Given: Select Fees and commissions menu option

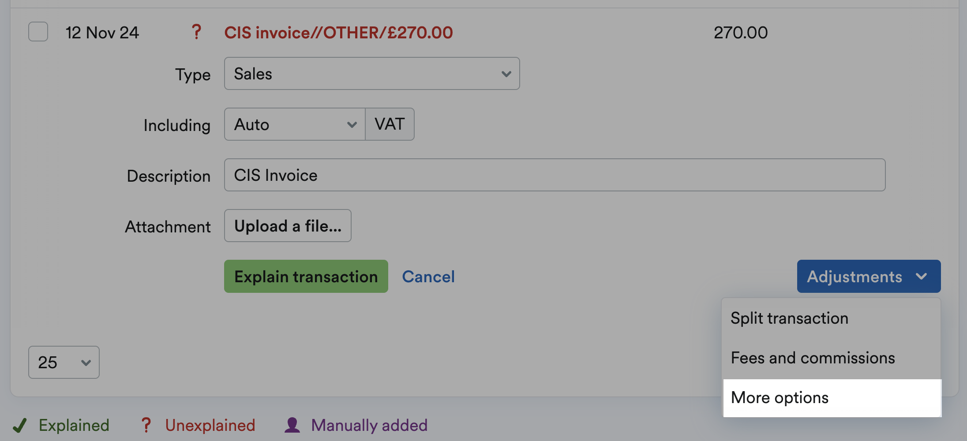Looking at the screenshot, I should tap(813, 358).
